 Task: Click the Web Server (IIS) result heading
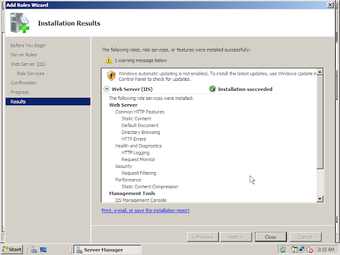coord(132,89)
